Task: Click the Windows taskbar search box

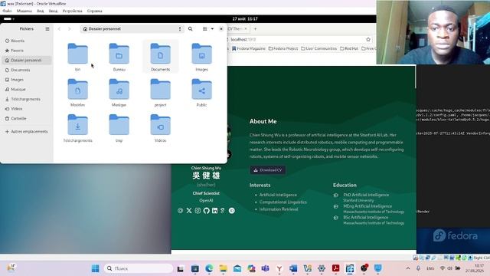Action: [139, 268]
